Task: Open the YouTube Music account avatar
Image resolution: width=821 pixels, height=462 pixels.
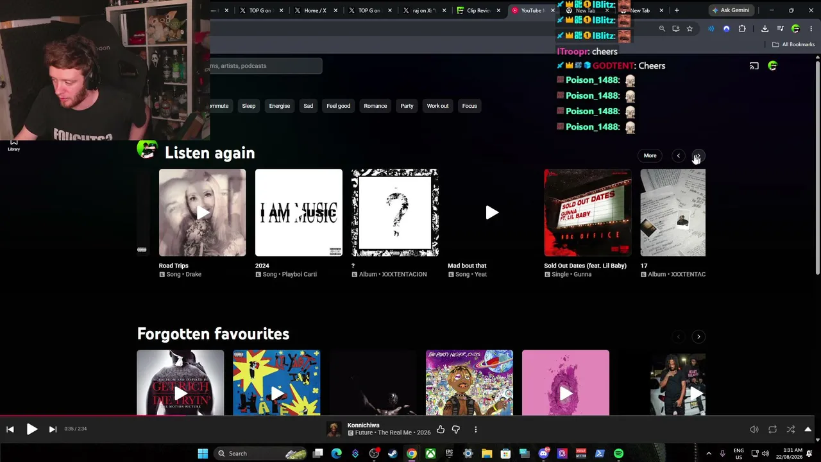Action: (772, 65)
